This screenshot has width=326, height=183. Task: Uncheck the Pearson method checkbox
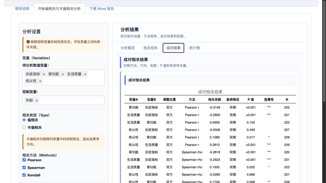tap(24, 160)
